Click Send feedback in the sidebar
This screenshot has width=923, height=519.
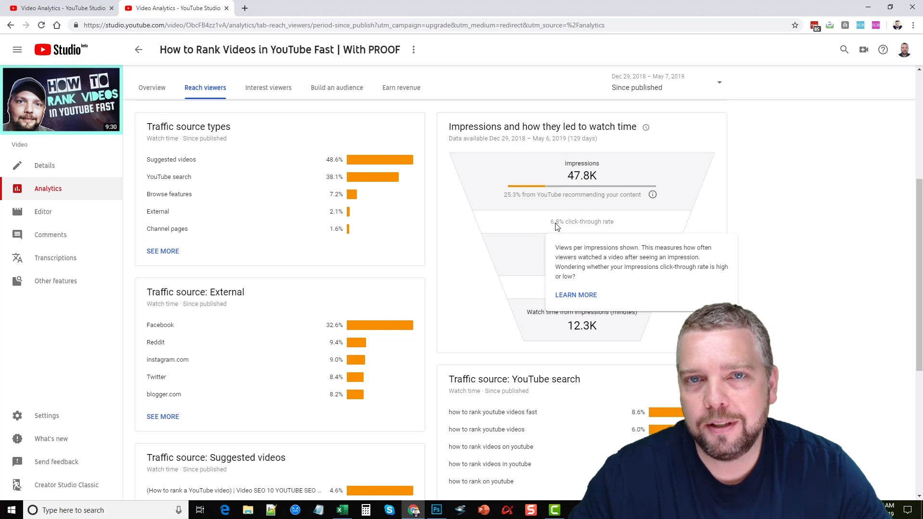62,462
